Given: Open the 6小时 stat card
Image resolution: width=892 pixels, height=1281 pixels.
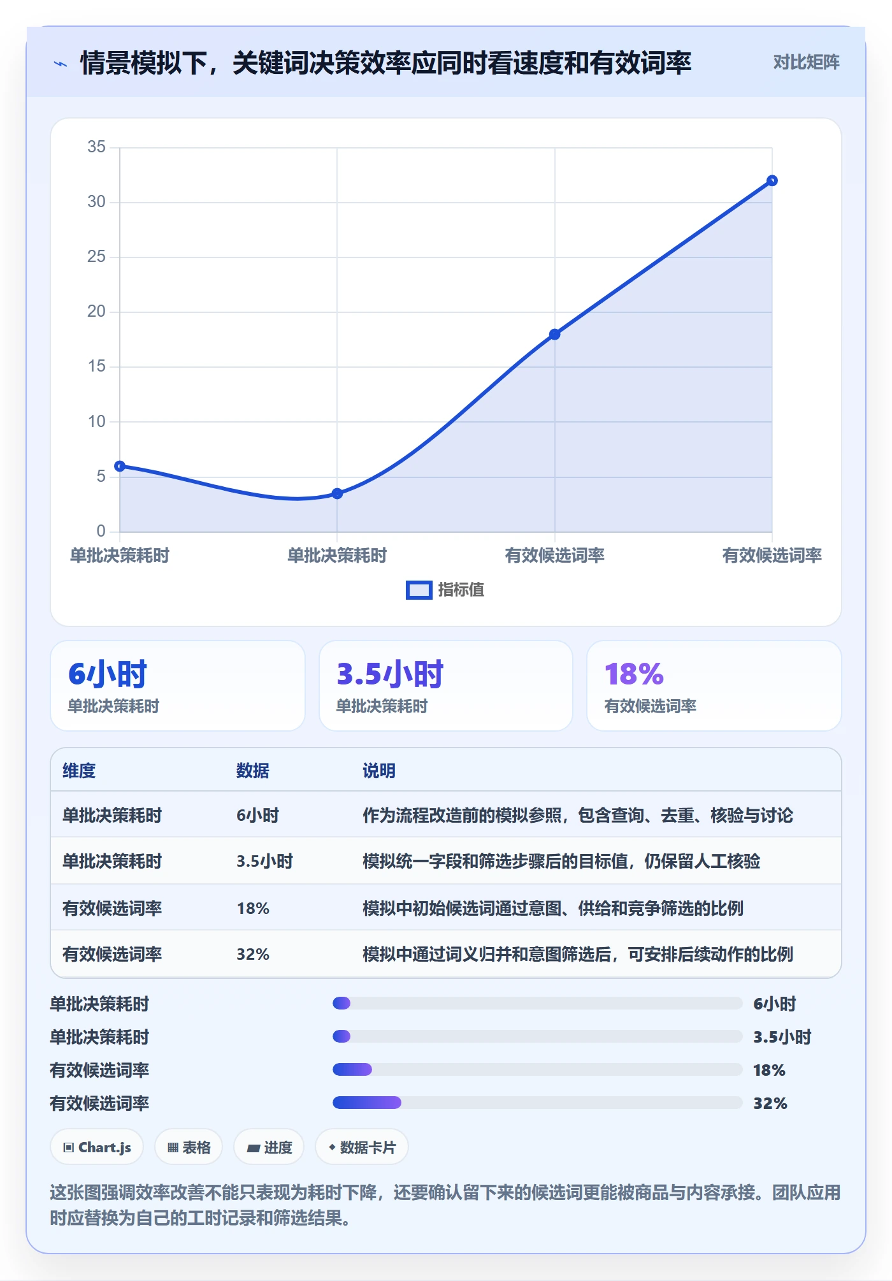Looking at the screenshot, I should coord(178,686).
